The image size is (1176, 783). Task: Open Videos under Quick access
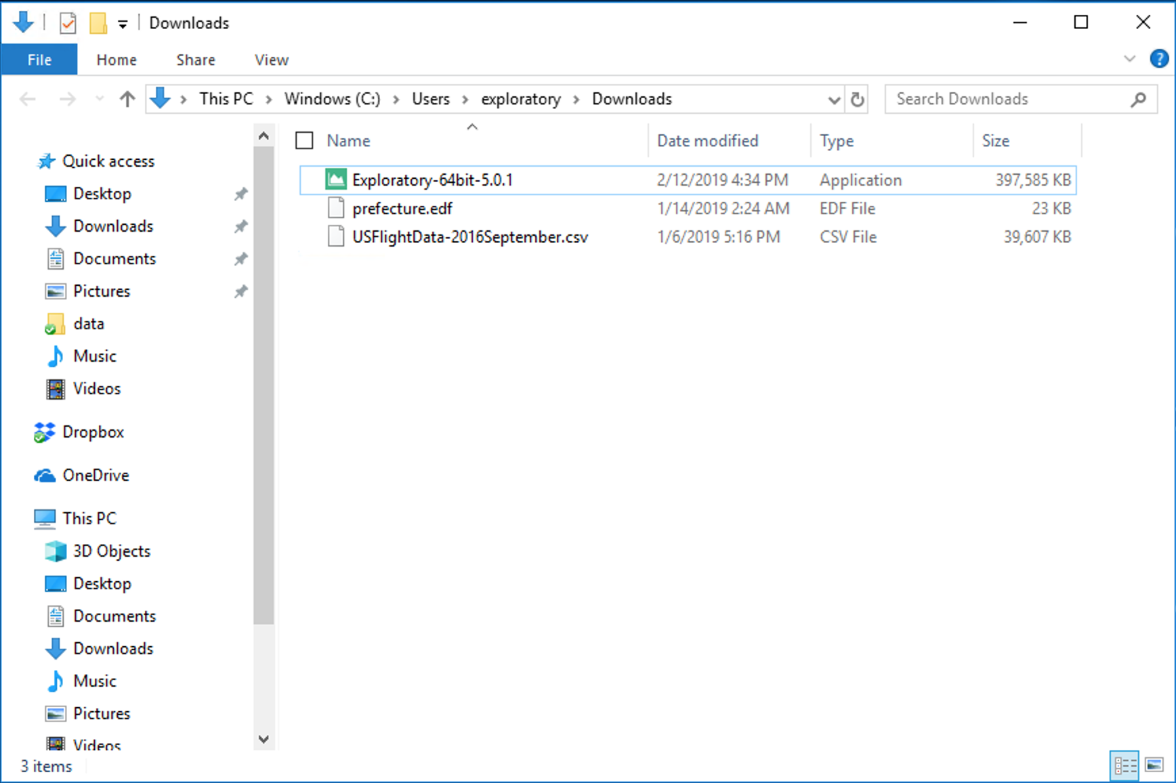[x=97, y=389]
